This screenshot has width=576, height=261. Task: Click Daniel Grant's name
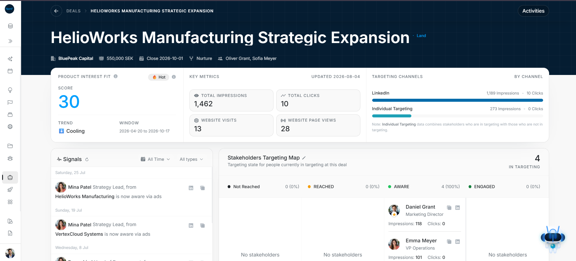[420, 207]
